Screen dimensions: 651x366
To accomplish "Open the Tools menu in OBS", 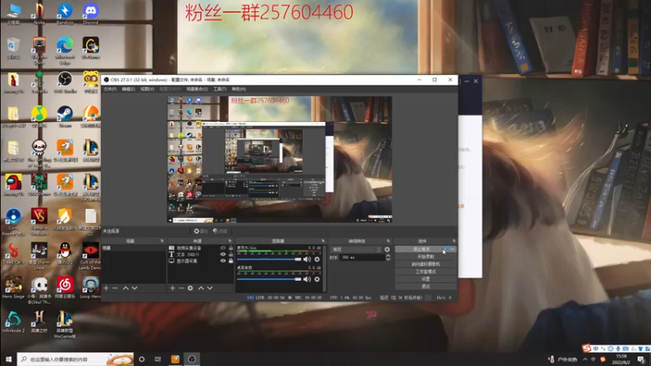I will (220, 89).
